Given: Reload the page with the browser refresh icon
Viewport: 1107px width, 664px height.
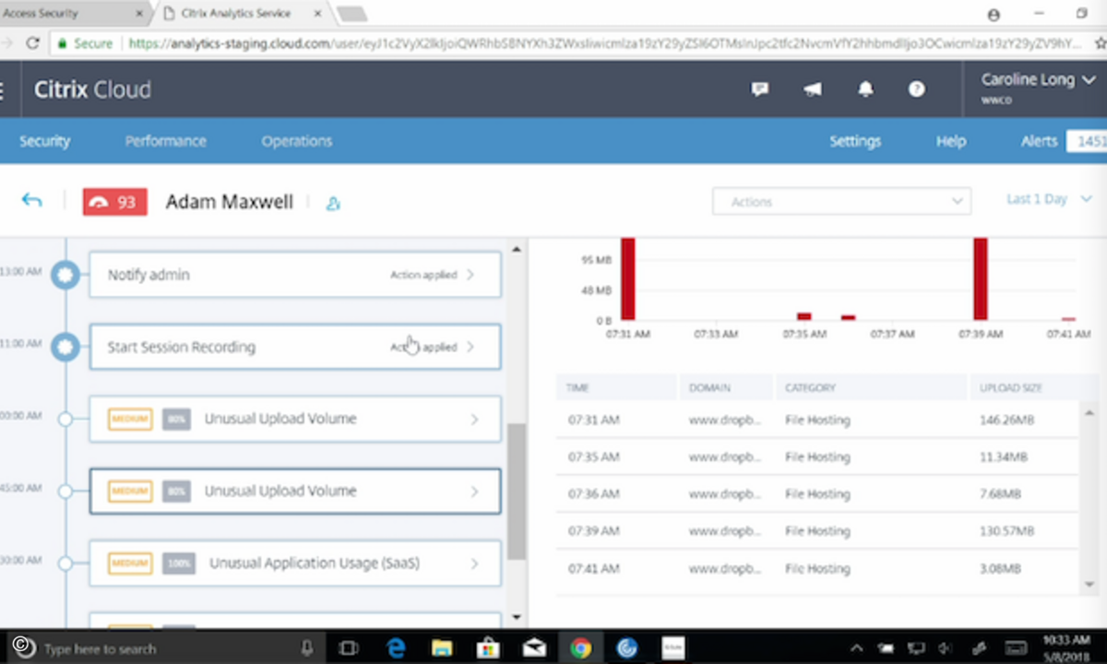Looking at the screenshot, I should pos(32,43).
